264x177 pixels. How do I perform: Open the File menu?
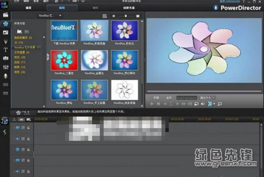pos(16,1)
